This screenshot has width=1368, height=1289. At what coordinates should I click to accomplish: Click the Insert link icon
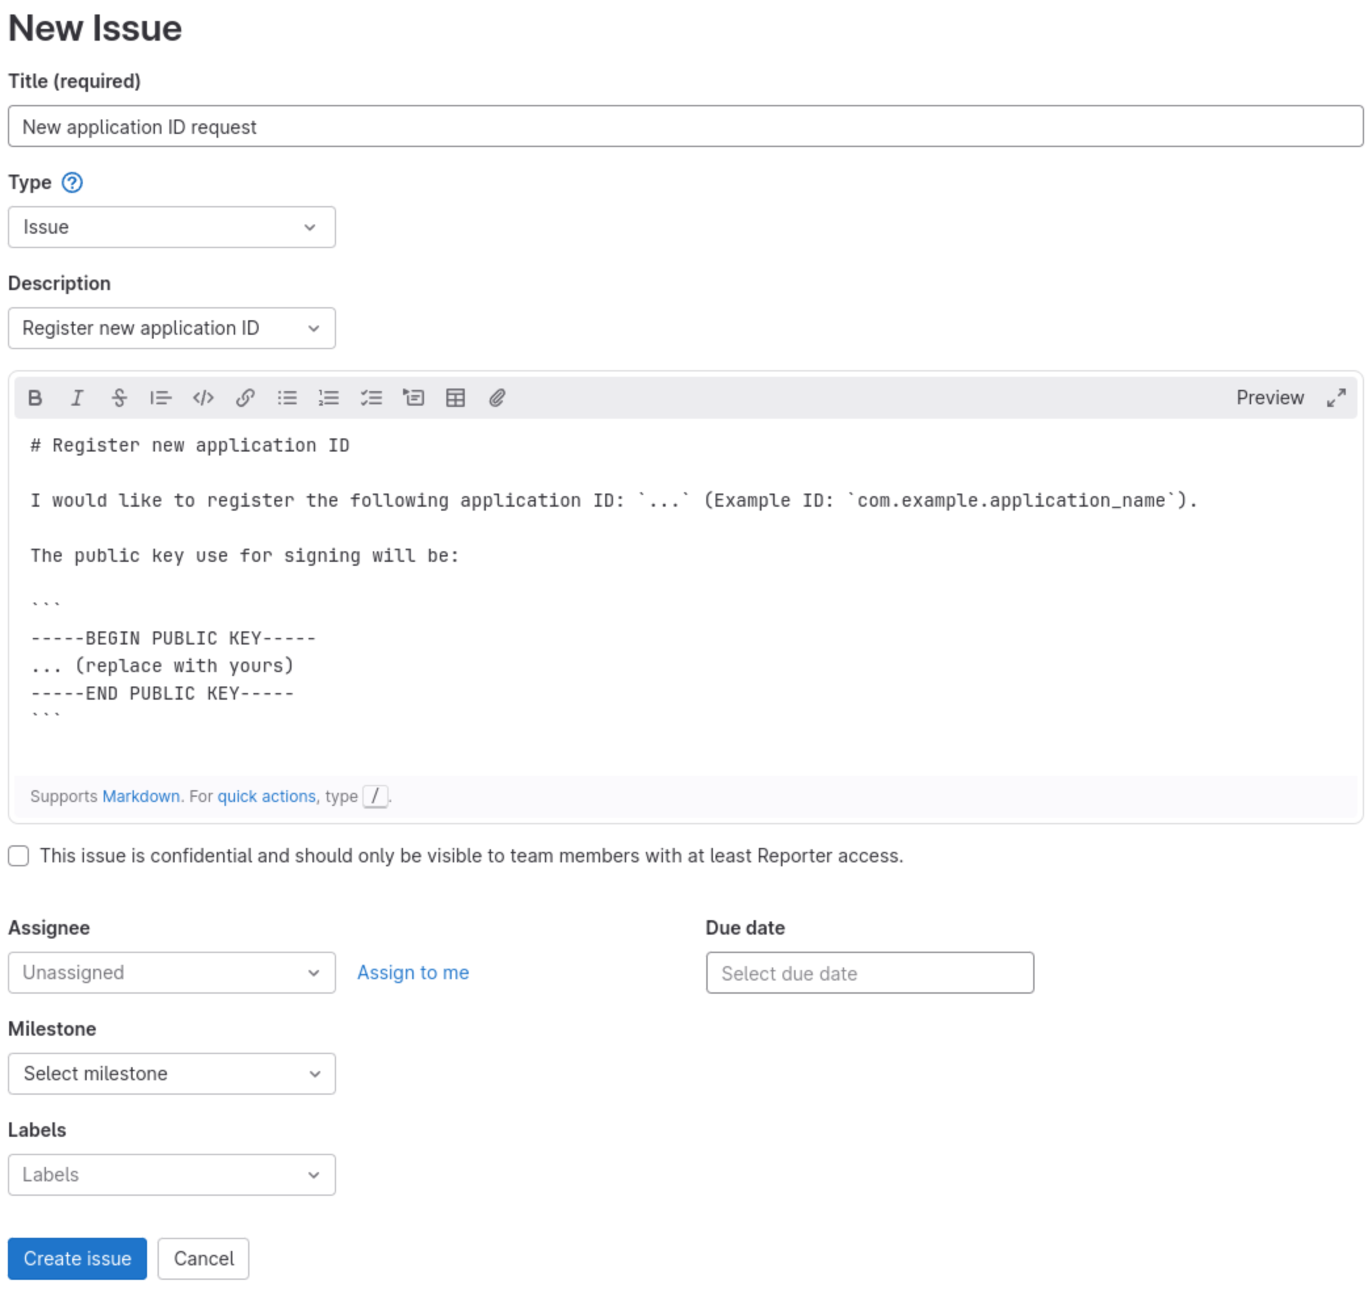point(245,396)
